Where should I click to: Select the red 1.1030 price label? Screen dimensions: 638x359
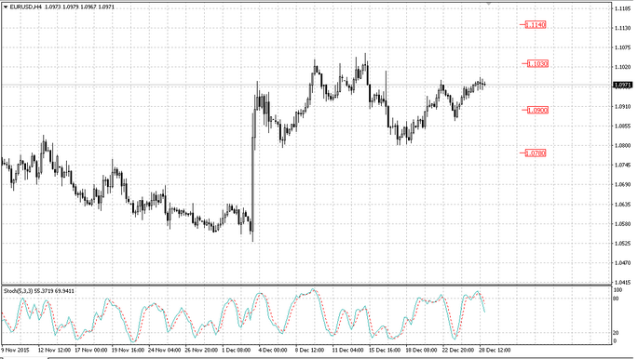tap(537, 64)
